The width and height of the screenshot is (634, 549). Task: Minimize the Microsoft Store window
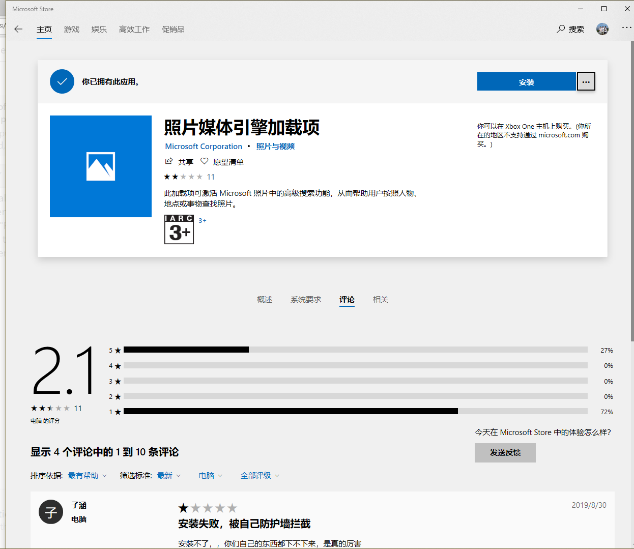tap(581, 9)
